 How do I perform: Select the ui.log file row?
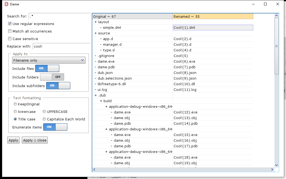click(x=132, y=90)
